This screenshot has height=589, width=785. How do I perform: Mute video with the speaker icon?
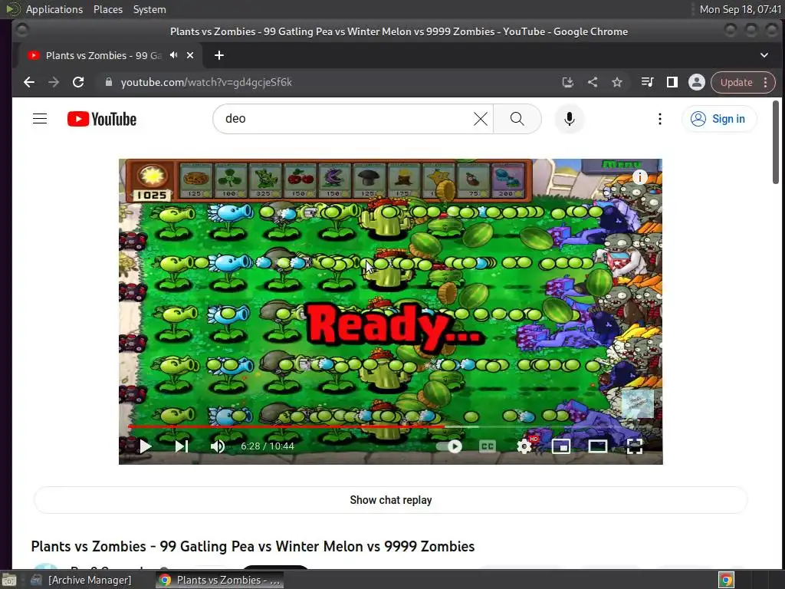(x=217, y=446)
